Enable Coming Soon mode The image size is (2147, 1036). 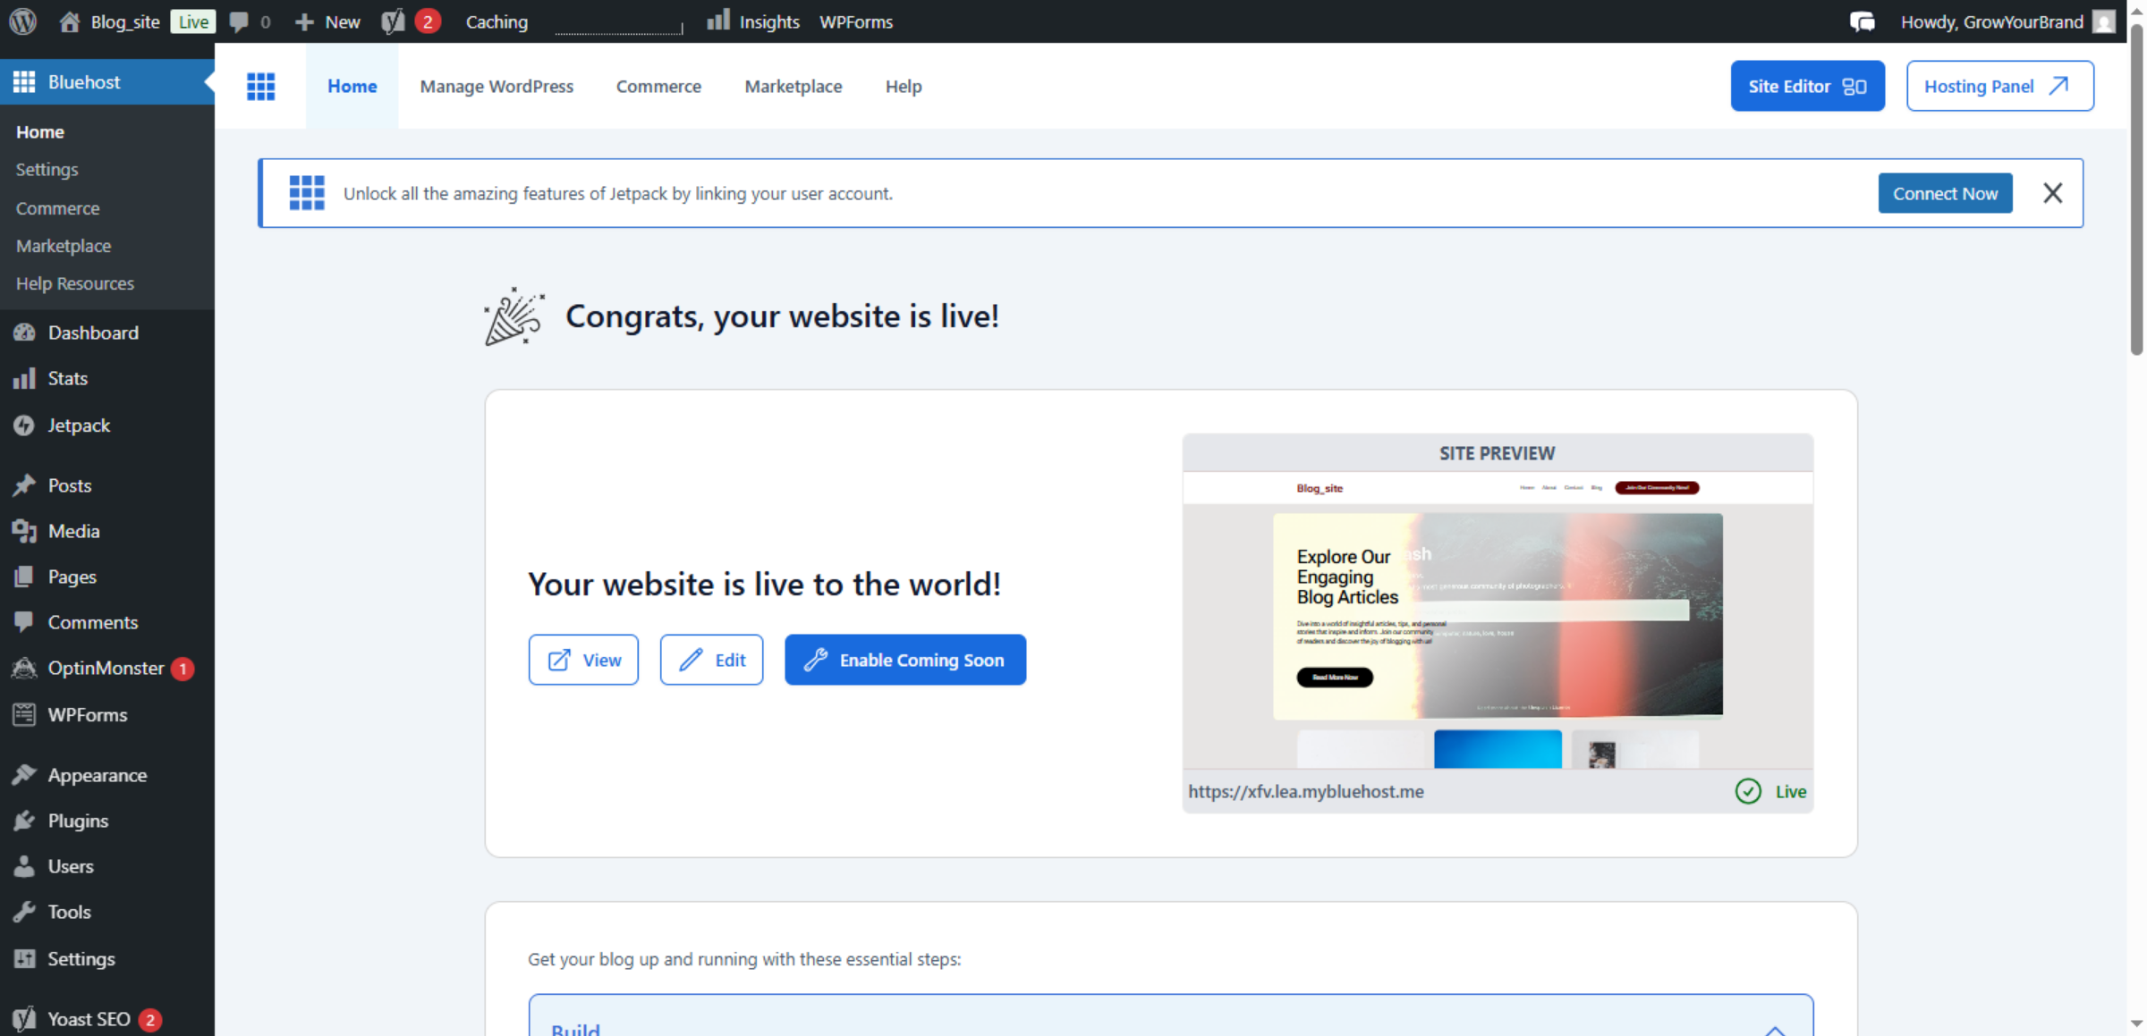coord(904,660)
